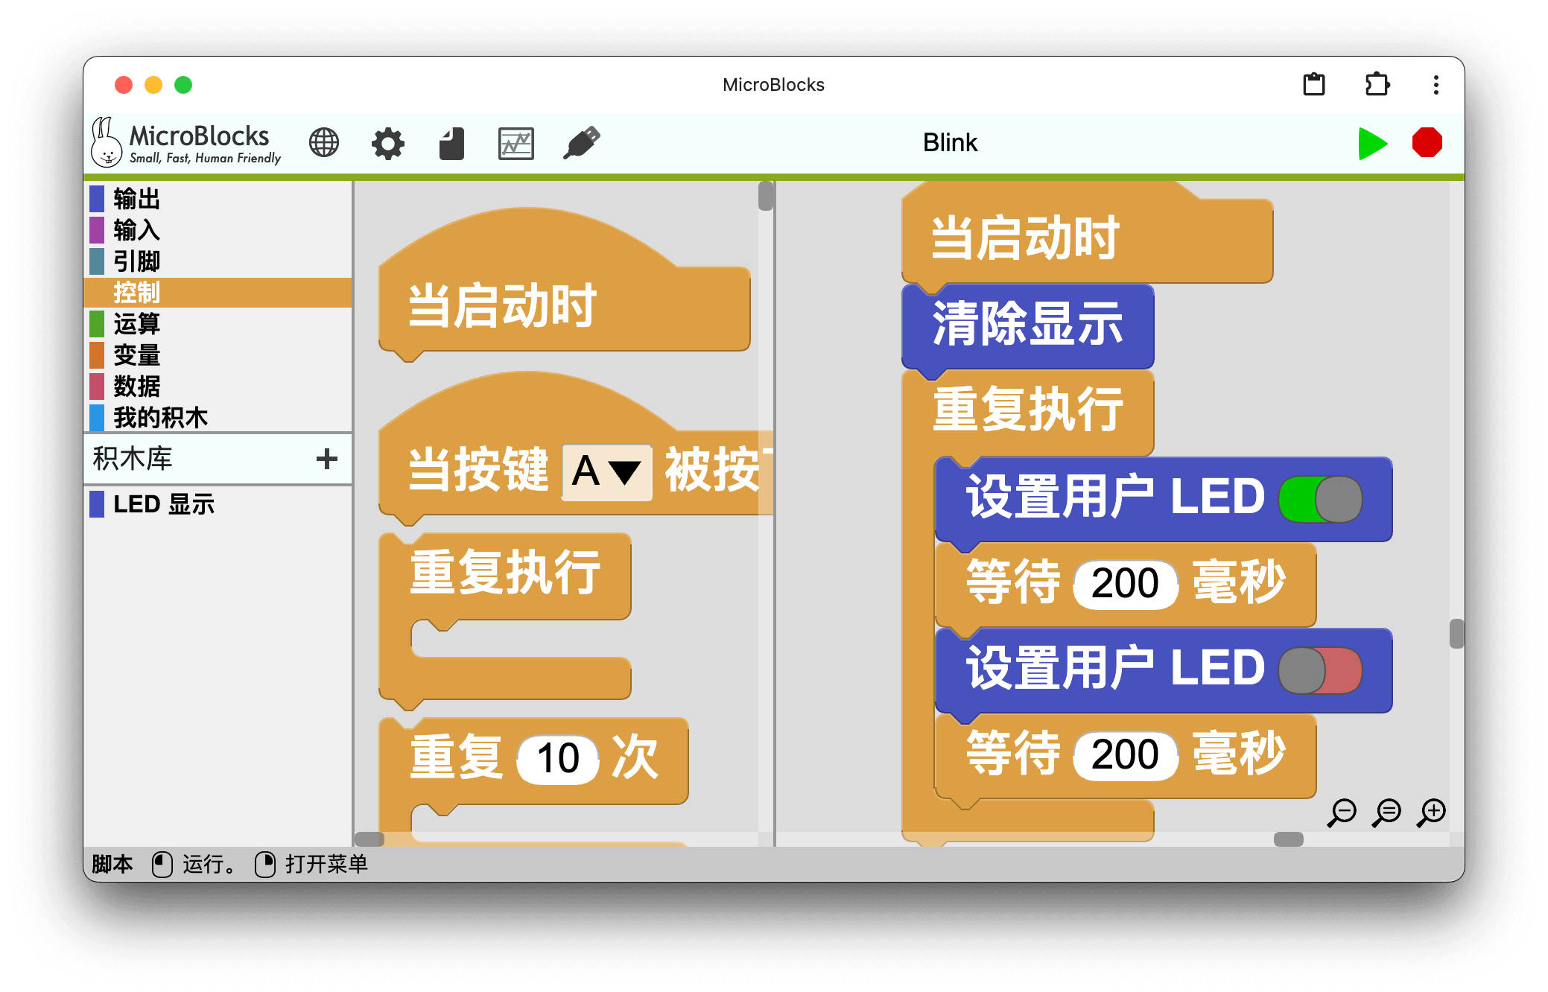Select the 变量 category
The width and height of the screenshot is (1548, 992).
tap(137, 355)
